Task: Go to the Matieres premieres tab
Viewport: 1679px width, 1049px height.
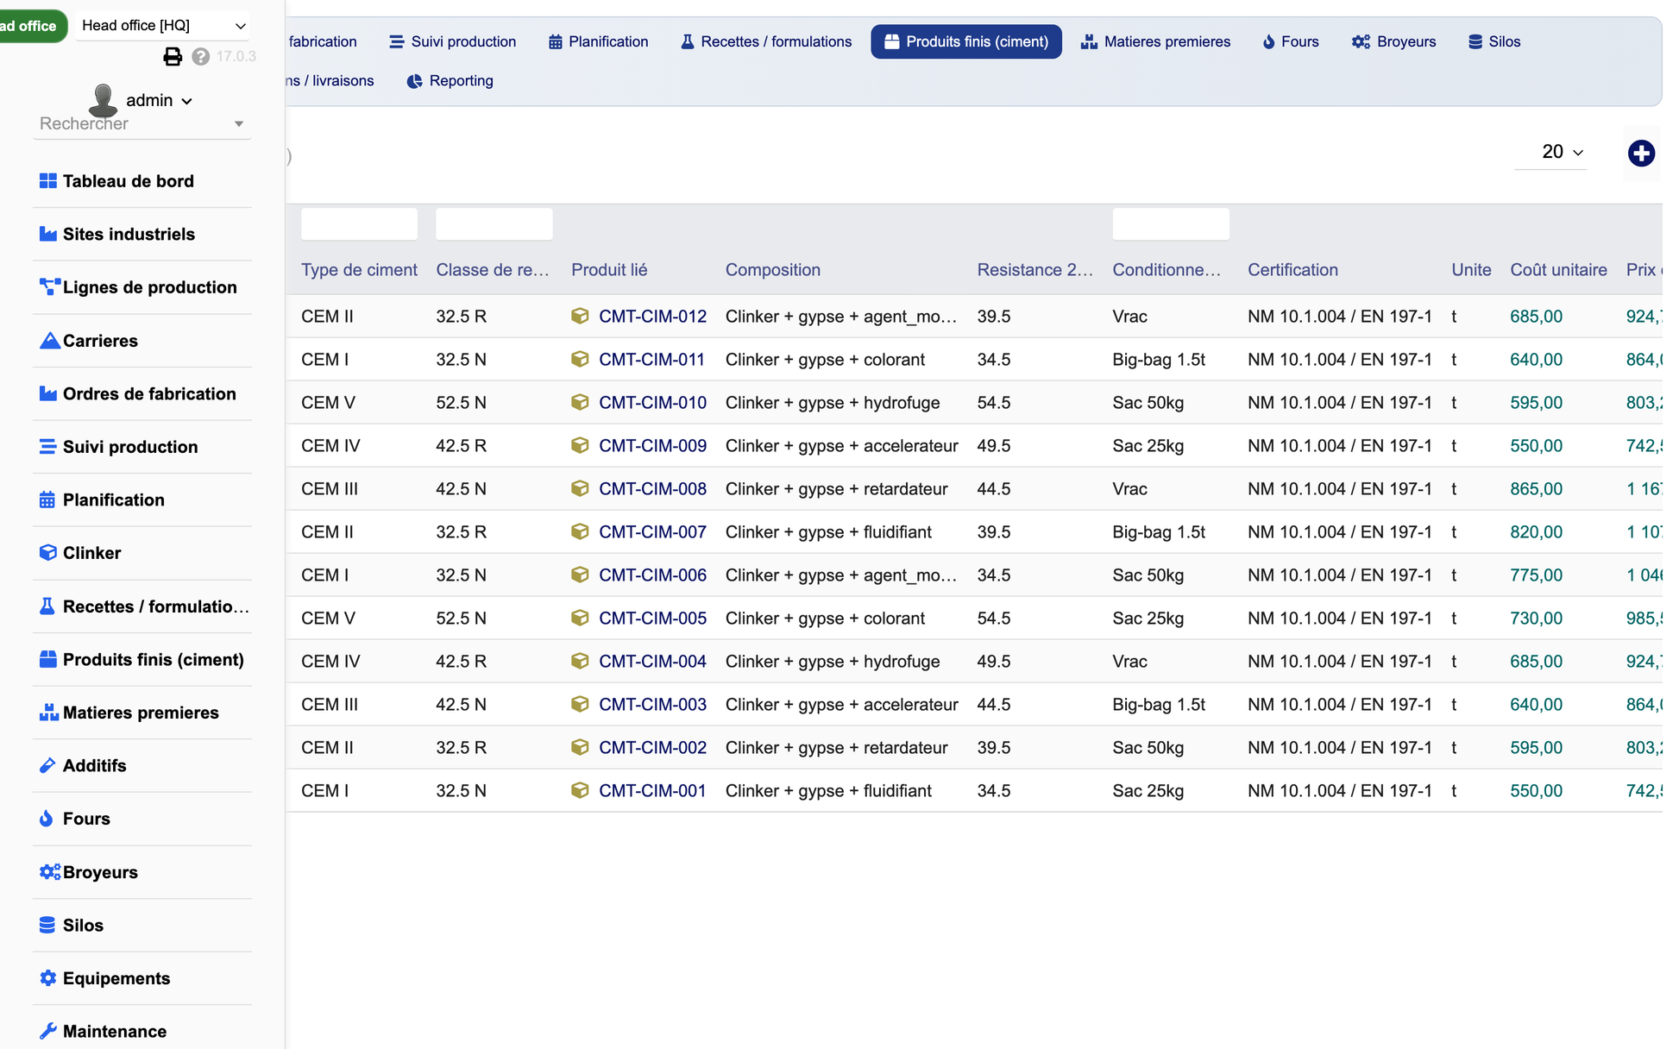Action: click(1156, 42)
